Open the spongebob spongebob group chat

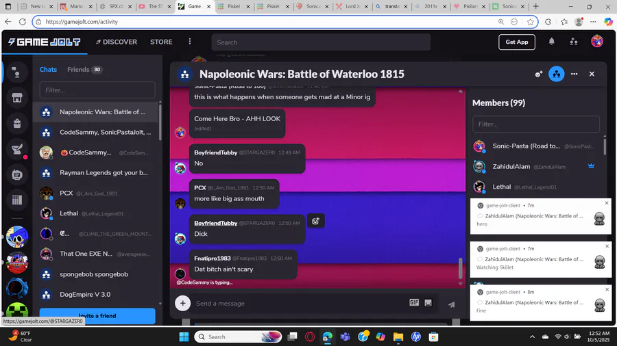coord(95,274)
